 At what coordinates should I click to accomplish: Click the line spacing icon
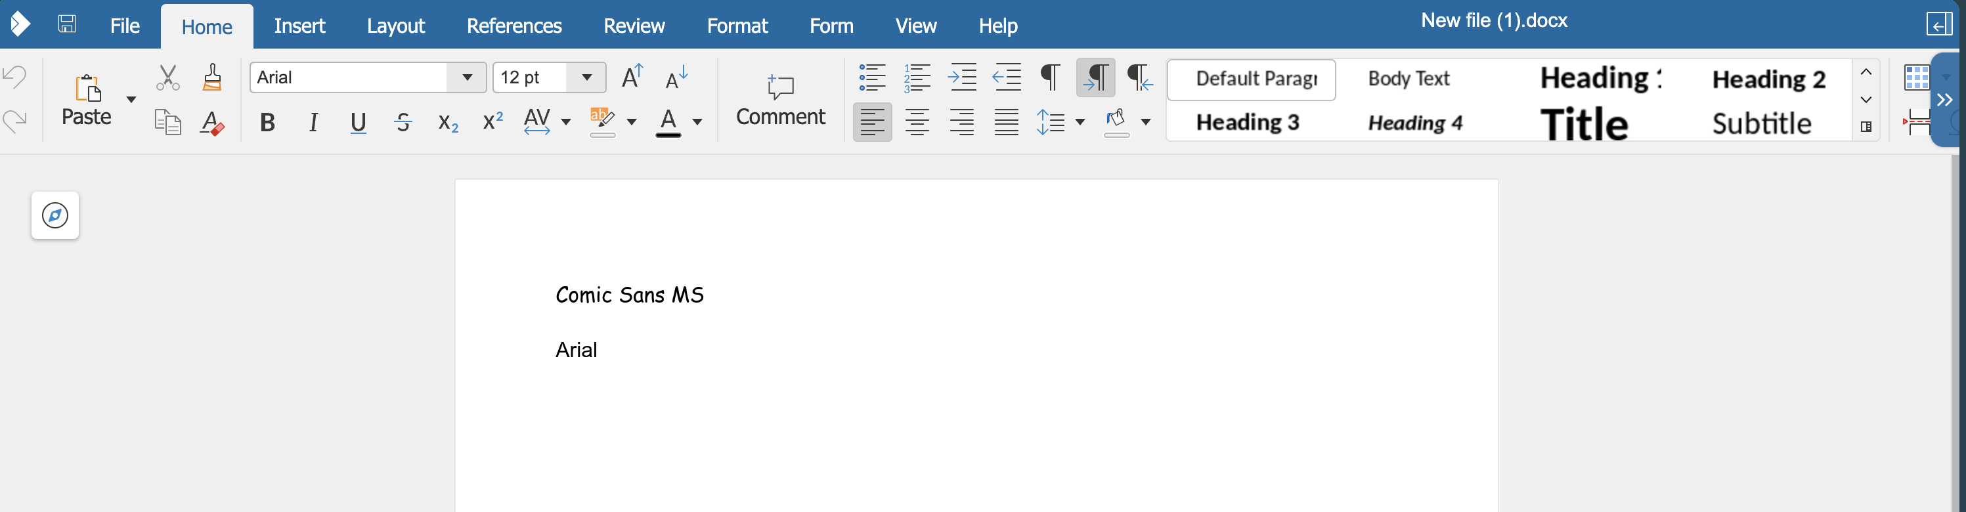pyautogui.click(x=1050, y=122)
